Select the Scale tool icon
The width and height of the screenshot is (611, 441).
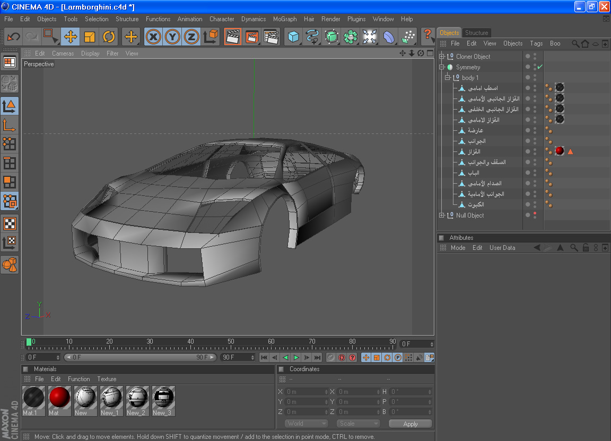point(90,37)
